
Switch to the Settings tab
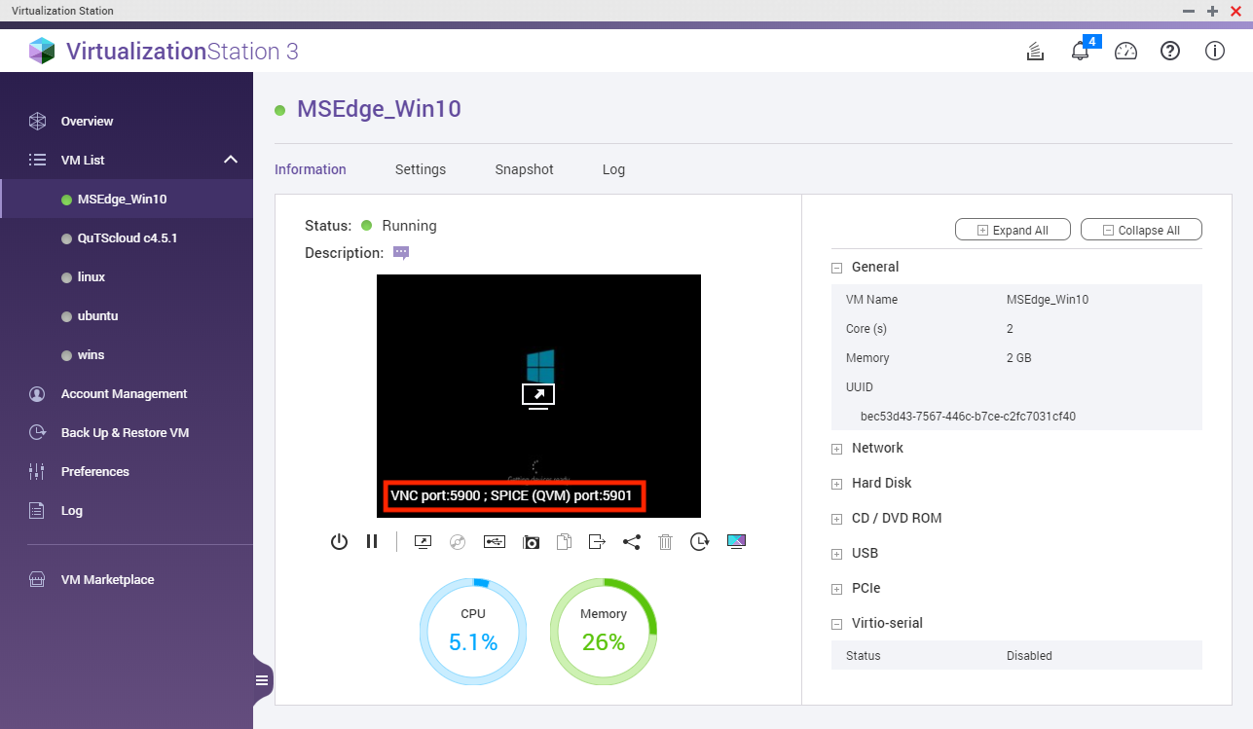click(x=421, y=169)
